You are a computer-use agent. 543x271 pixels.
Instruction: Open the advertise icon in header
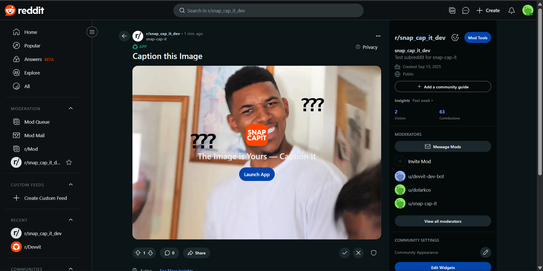(x=452, y=10)
